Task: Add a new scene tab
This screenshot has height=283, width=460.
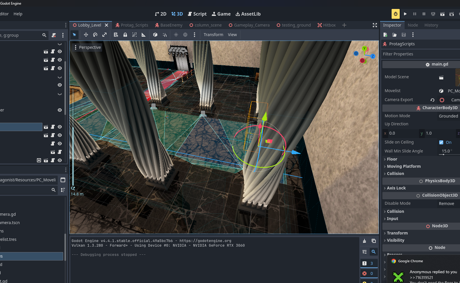Action: [344, 25]
